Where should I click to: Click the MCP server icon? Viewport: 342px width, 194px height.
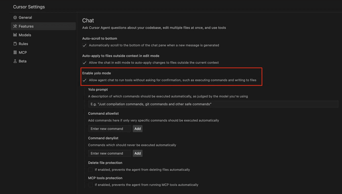[15, 53]
